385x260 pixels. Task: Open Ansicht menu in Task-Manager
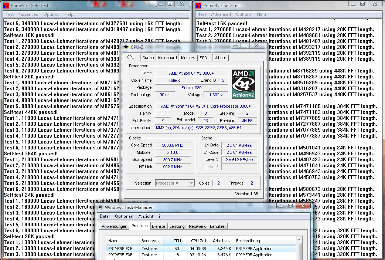pos(146,216)
